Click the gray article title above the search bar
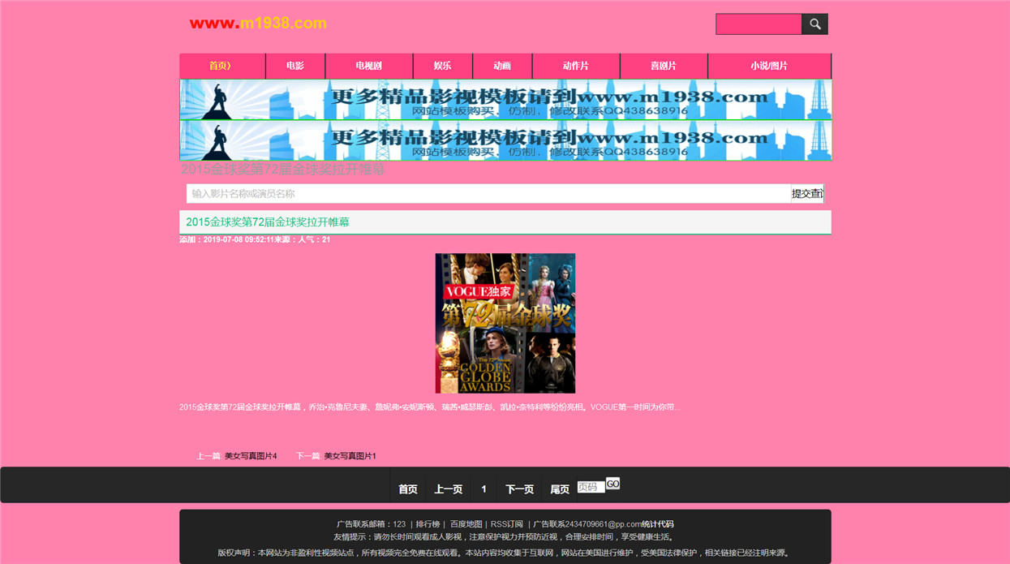The height and width of the screenshot is (564, 1010). tap(282, 170)
